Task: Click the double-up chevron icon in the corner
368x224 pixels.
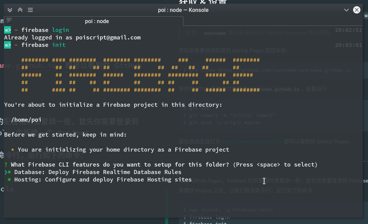Action: click(20, 10)
